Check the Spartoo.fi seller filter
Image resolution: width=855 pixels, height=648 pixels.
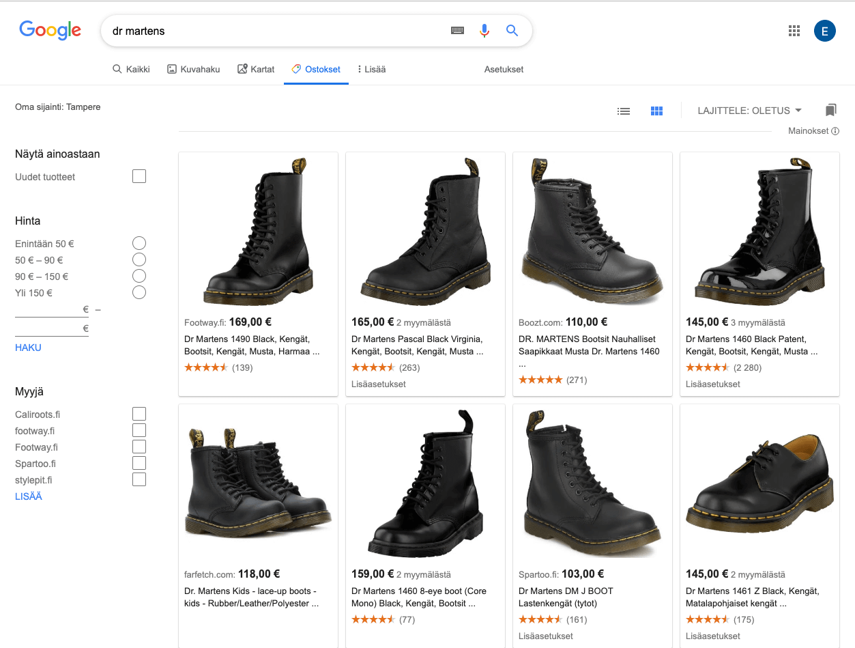click(139, 463)
